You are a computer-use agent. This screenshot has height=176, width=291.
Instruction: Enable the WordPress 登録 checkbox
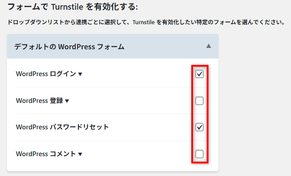tap(199, 101)
